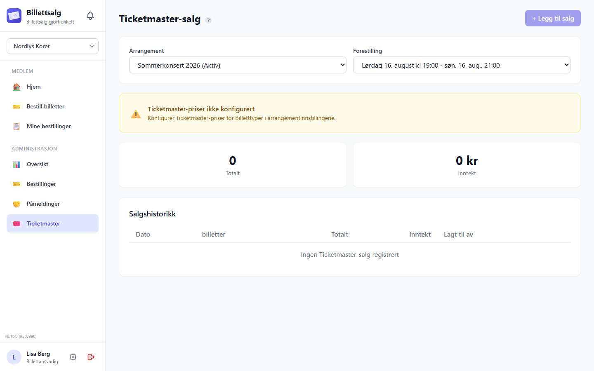Open Bestillinger admin page
The image size is (594, 371).
click(x=52, y=184)
